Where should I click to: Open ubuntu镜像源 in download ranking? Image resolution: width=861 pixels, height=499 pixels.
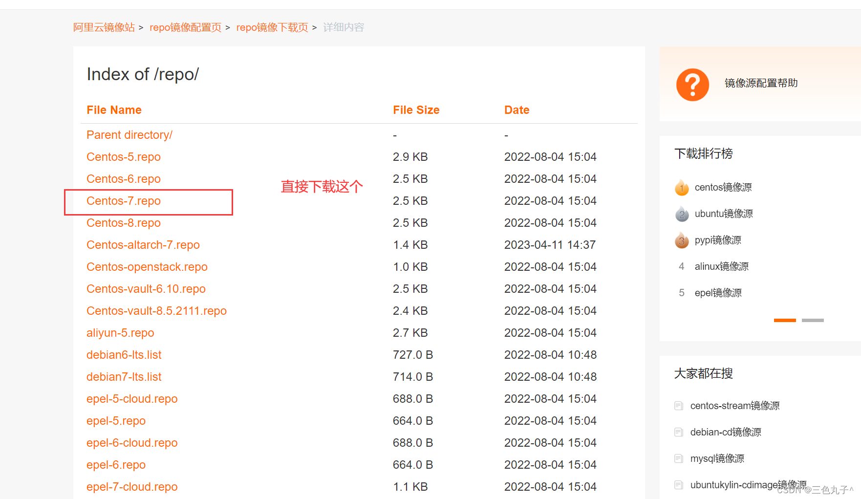[x=724, y=214]
